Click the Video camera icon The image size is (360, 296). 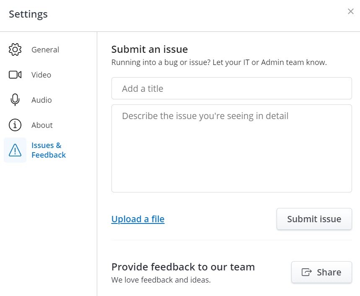click(x=15, y=75)
